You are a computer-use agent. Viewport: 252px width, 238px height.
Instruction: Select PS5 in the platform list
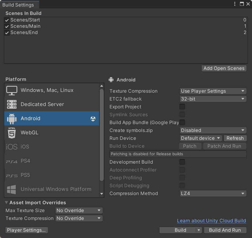(25, 175)
